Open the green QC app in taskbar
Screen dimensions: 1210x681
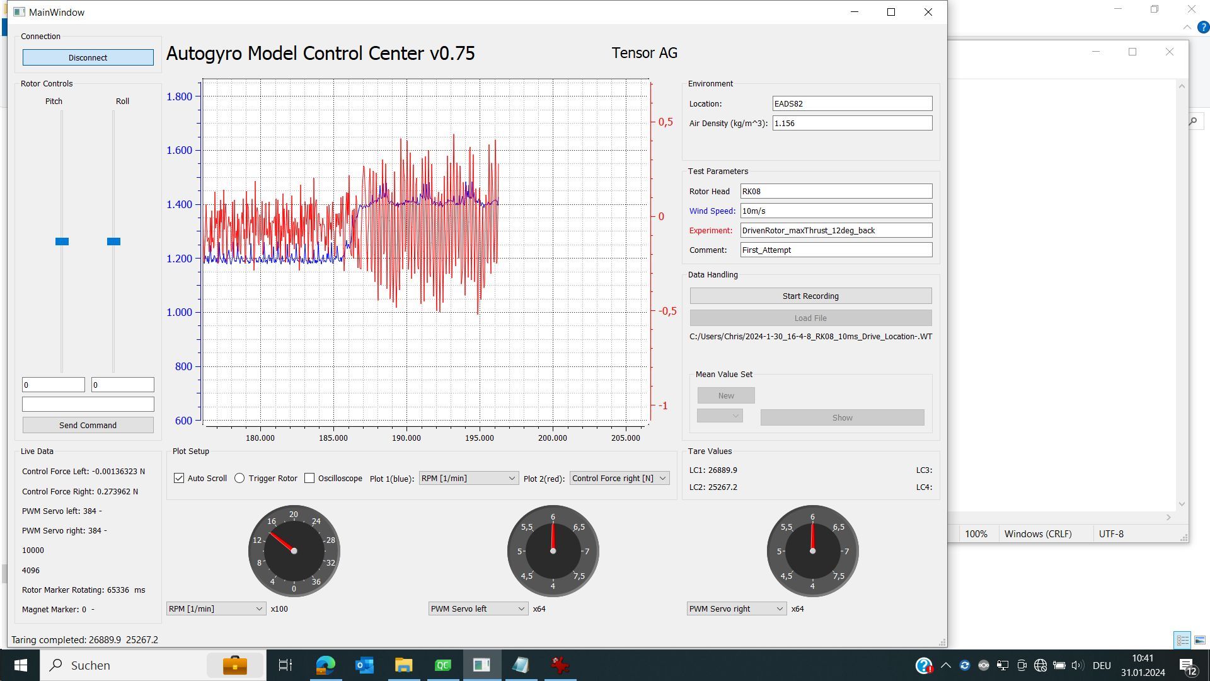click(x=442, y=665)
